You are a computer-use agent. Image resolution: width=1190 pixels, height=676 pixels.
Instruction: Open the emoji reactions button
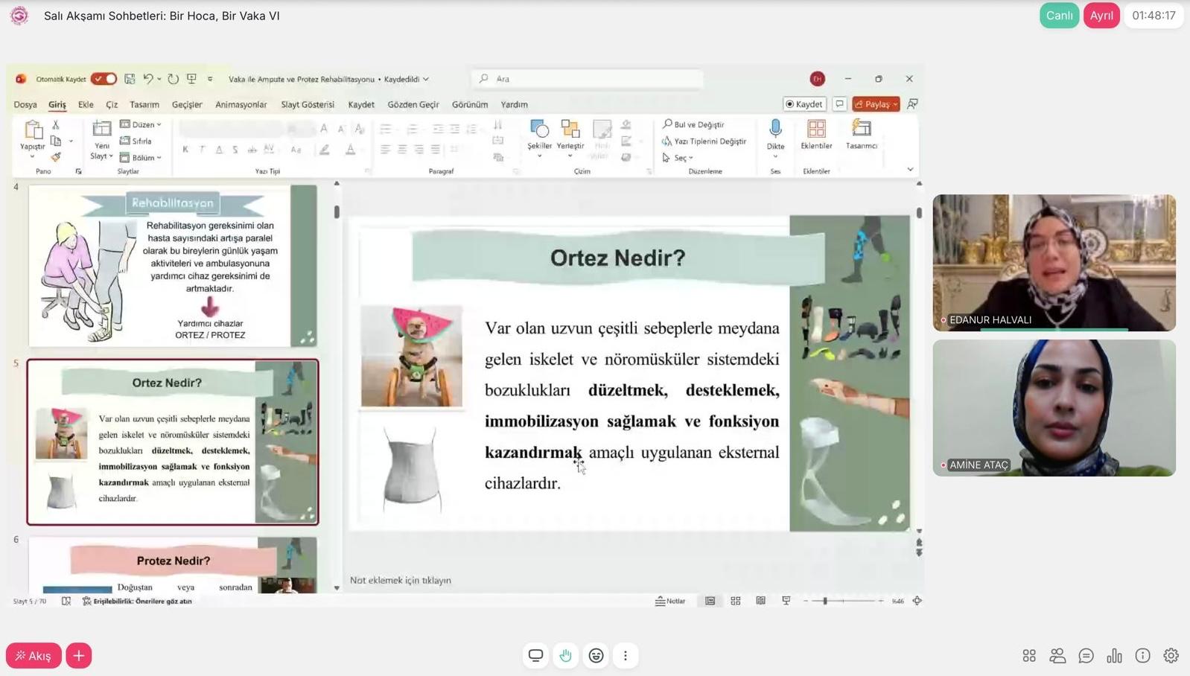pos(596,655)
